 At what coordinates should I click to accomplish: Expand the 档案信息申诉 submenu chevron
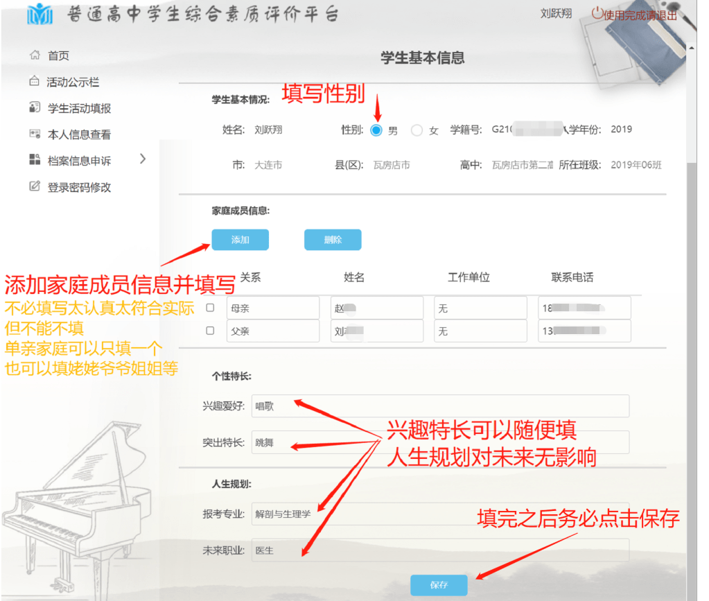point(143,159)
